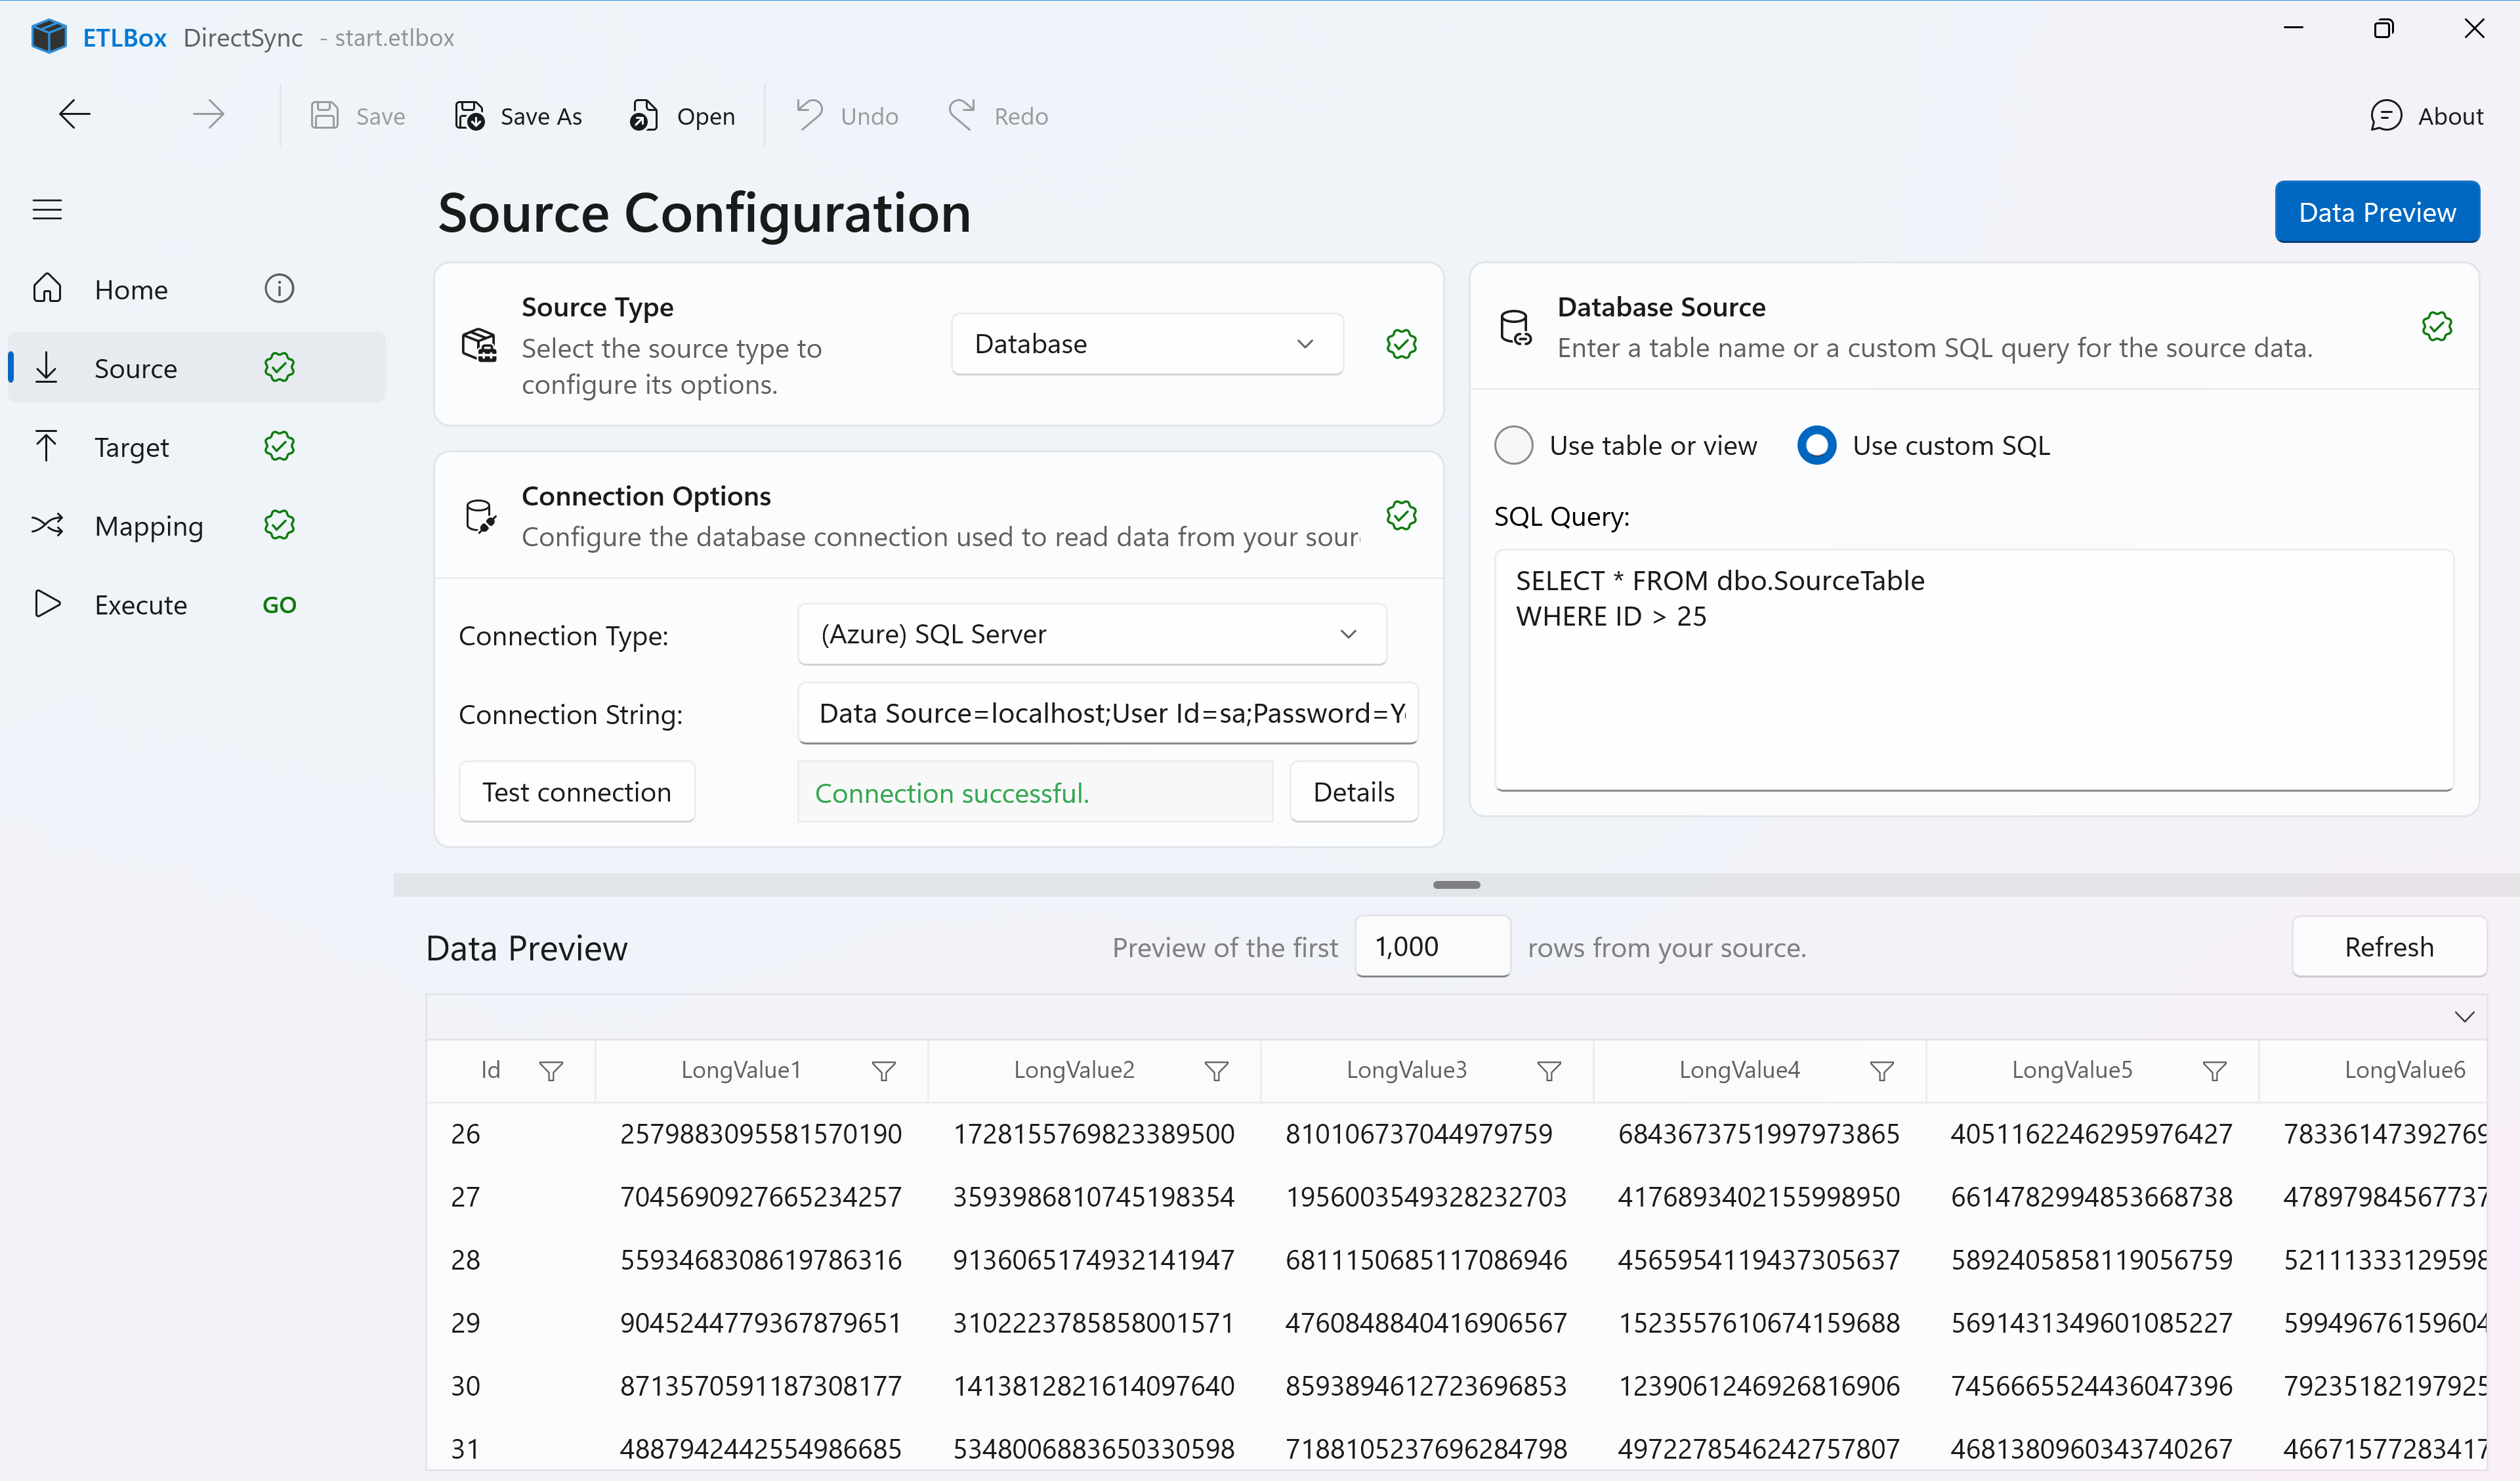Click the Redo icon
Screen dimensions: 2520x1481
tap(961, 115)
